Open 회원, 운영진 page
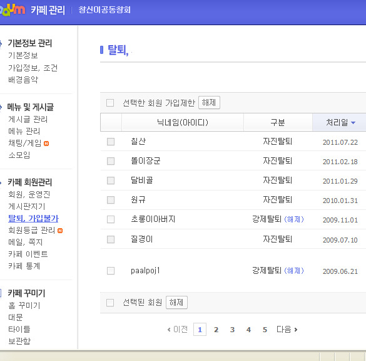Screen dimensions: 366x361 29,194
